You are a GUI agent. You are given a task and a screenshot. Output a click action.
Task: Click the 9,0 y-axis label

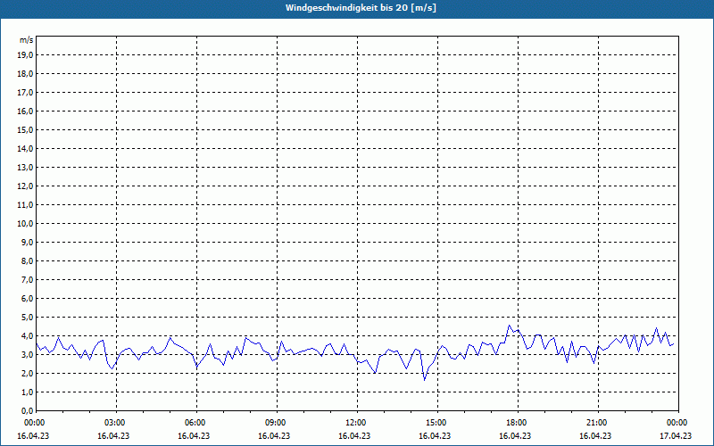(x=27, y=242)
